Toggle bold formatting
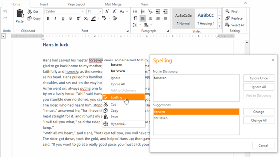 (x=48, y=18)
